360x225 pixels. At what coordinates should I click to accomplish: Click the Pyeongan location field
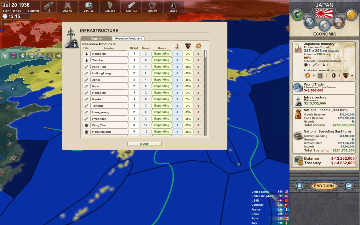[109, 119]
